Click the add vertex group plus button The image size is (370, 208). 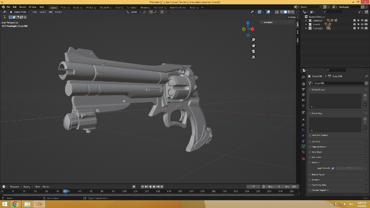coord(365,95)
